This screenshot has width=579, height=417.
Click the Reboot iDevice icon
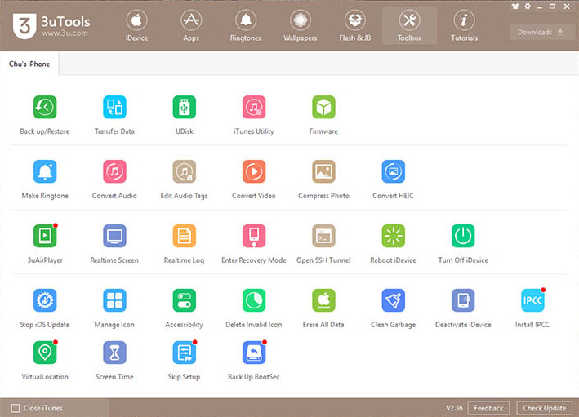click(x=394, y=236)
